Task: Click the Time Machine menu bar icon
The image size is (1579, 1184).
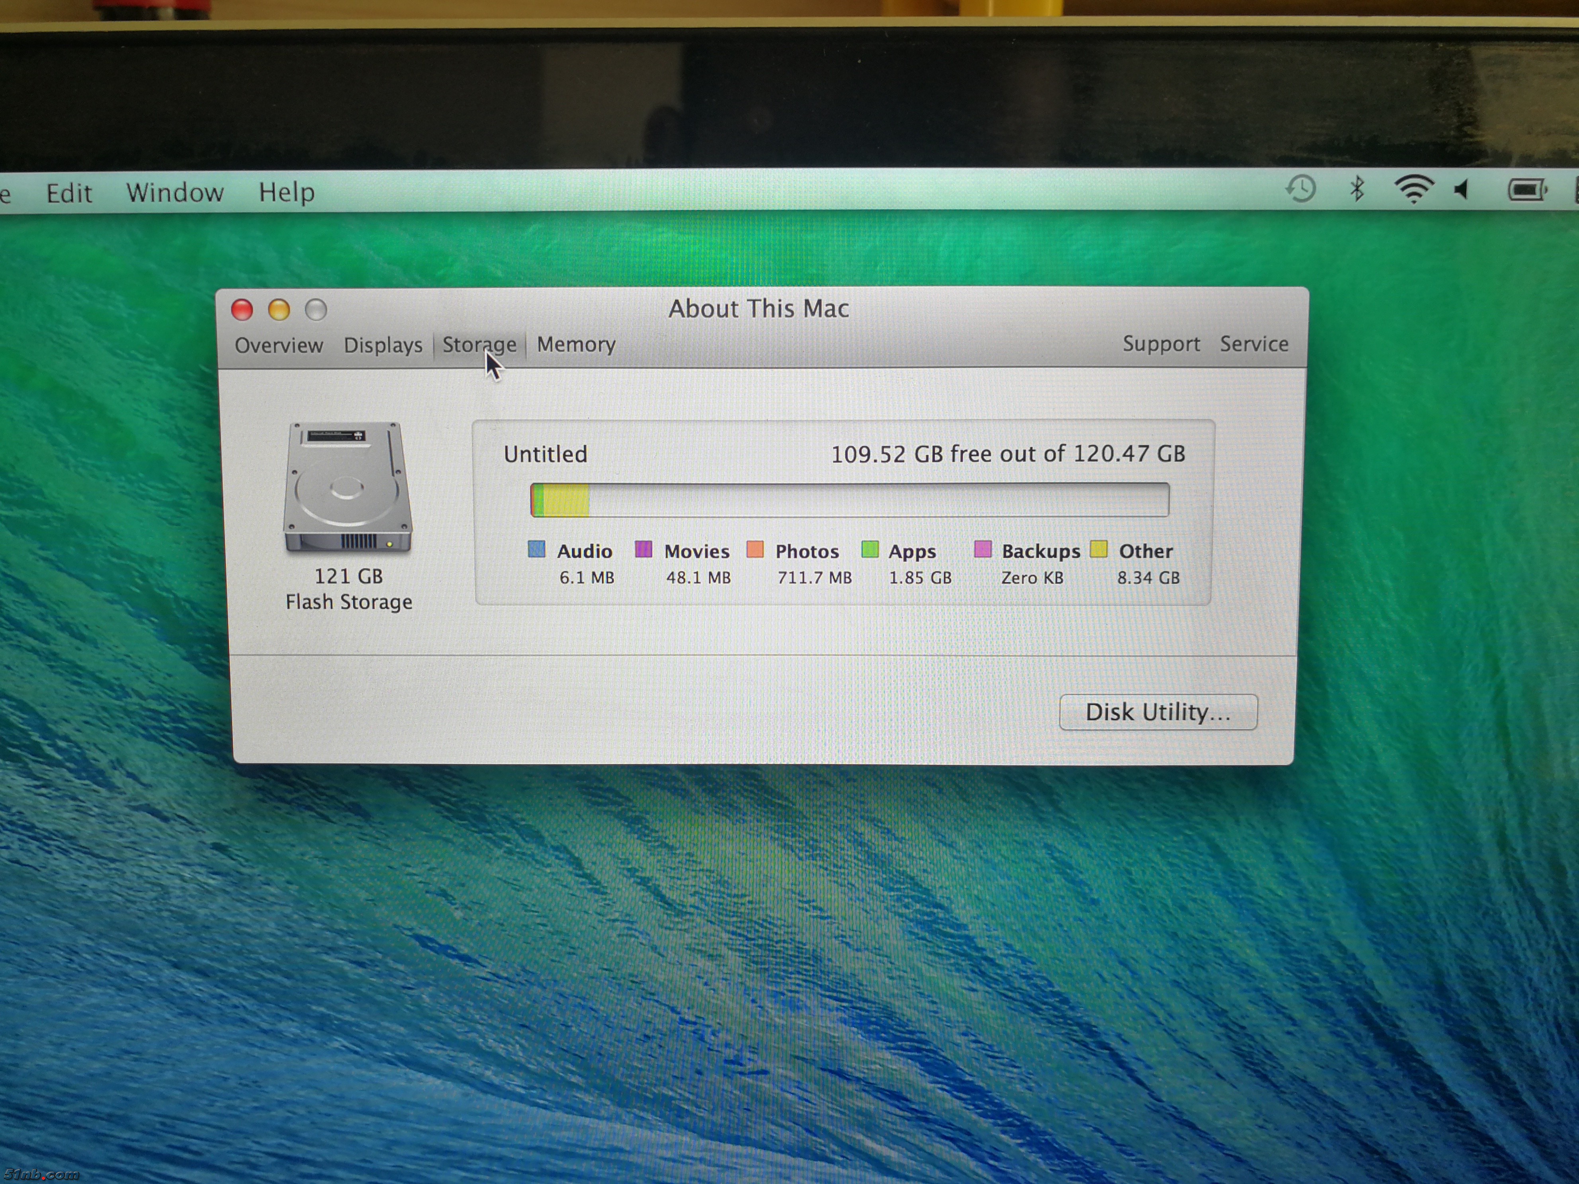Action: click(x=1300, y=189)
